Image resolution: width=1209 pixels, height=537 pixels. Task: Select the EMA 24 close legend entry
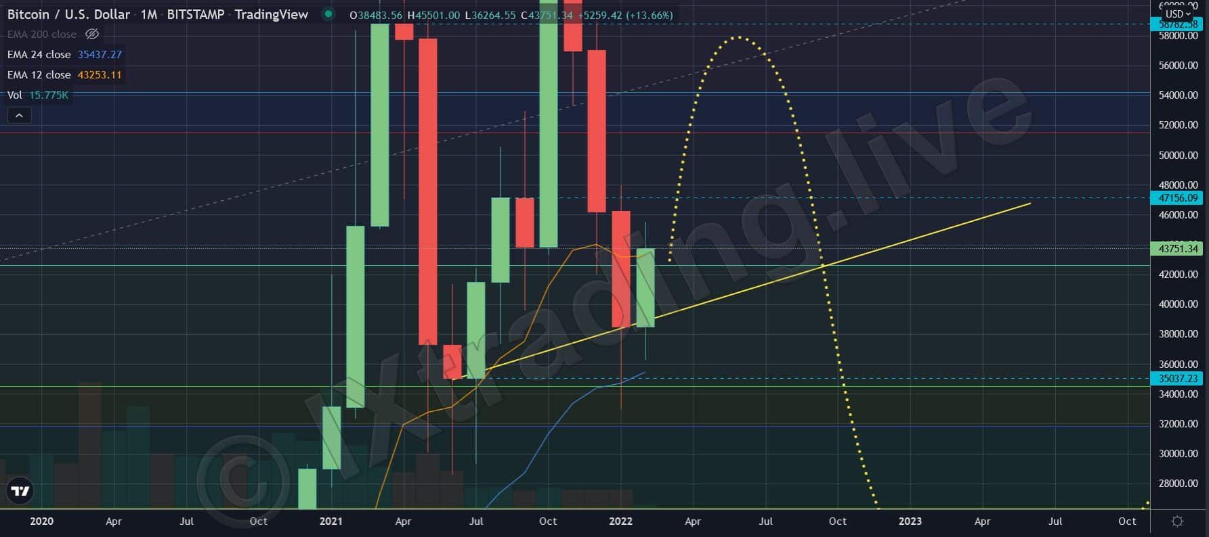click(x=39, y=54)
